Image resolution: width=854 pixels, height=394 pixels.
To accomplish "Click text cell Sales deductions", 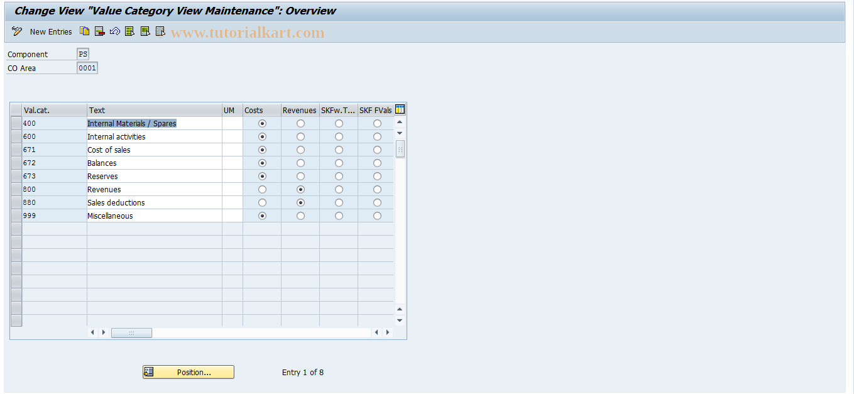I will [x=155, y=202].
